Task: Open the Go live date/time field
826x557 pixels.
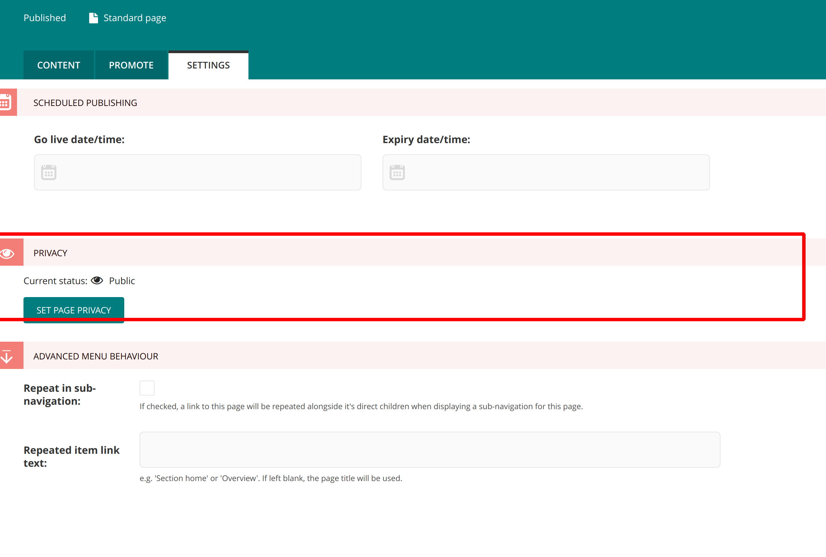Action: click(197, 173)
